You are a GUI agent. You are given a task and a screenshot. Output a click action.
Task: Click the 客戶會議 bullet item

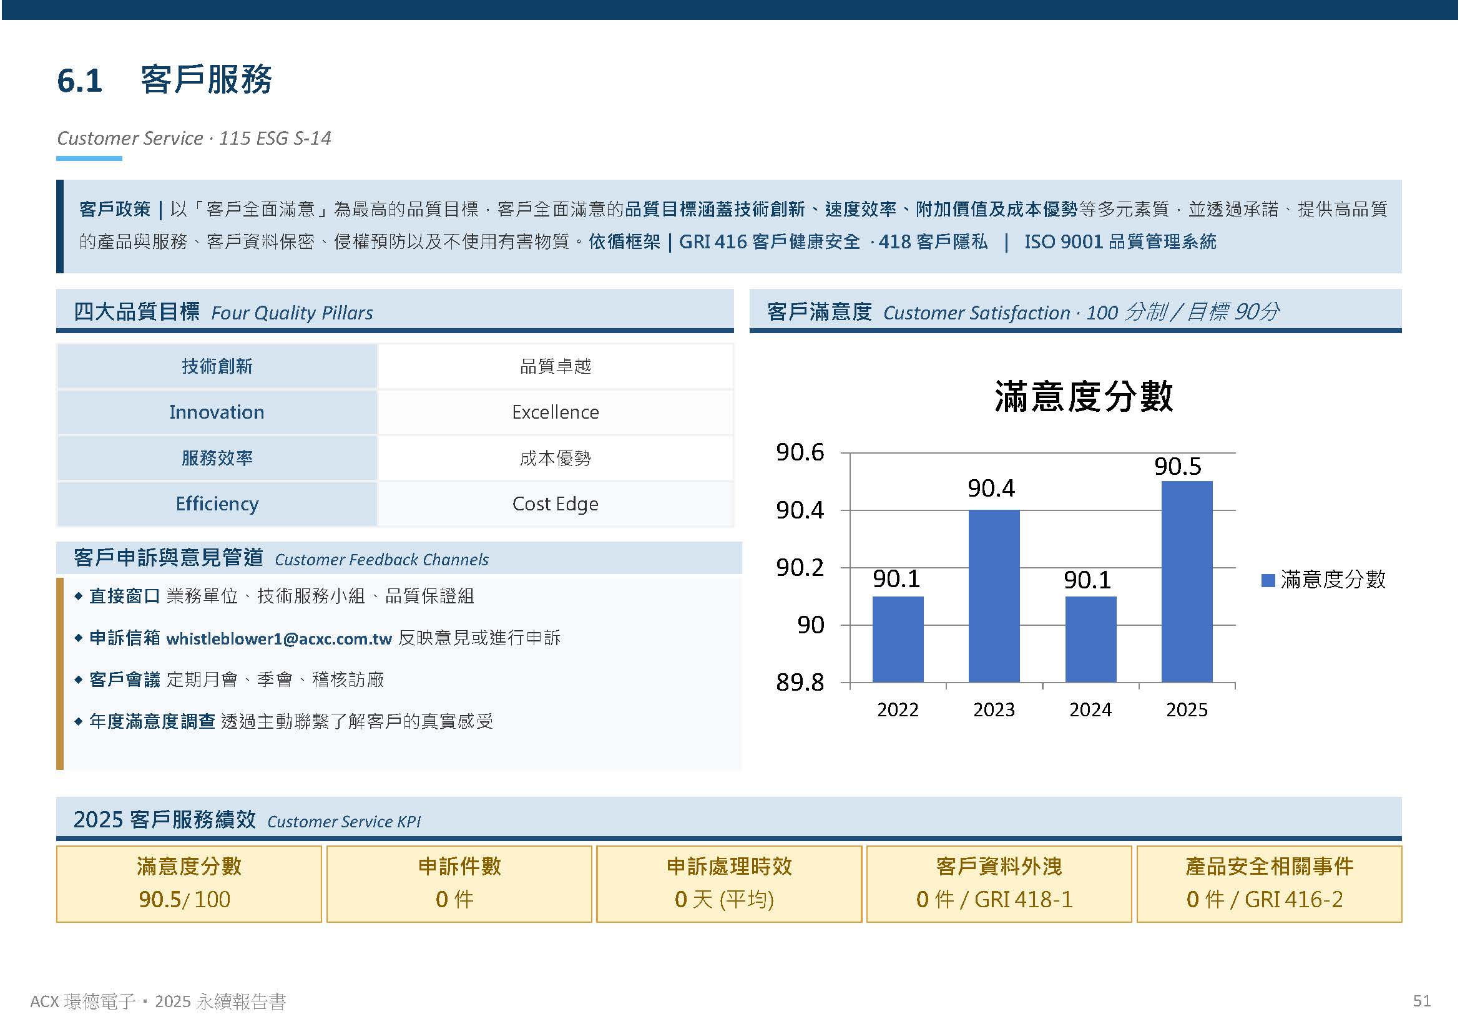tap(230, 680)
